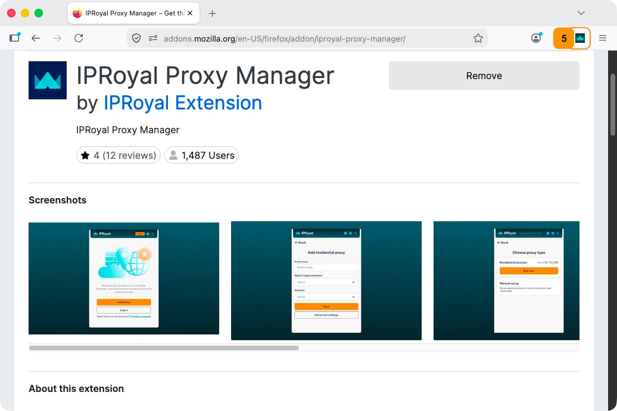Open the Add residential proxy screenshot thumbnail
The width and height of the screenshot is (617, 411).
click(x=326, y=281)
